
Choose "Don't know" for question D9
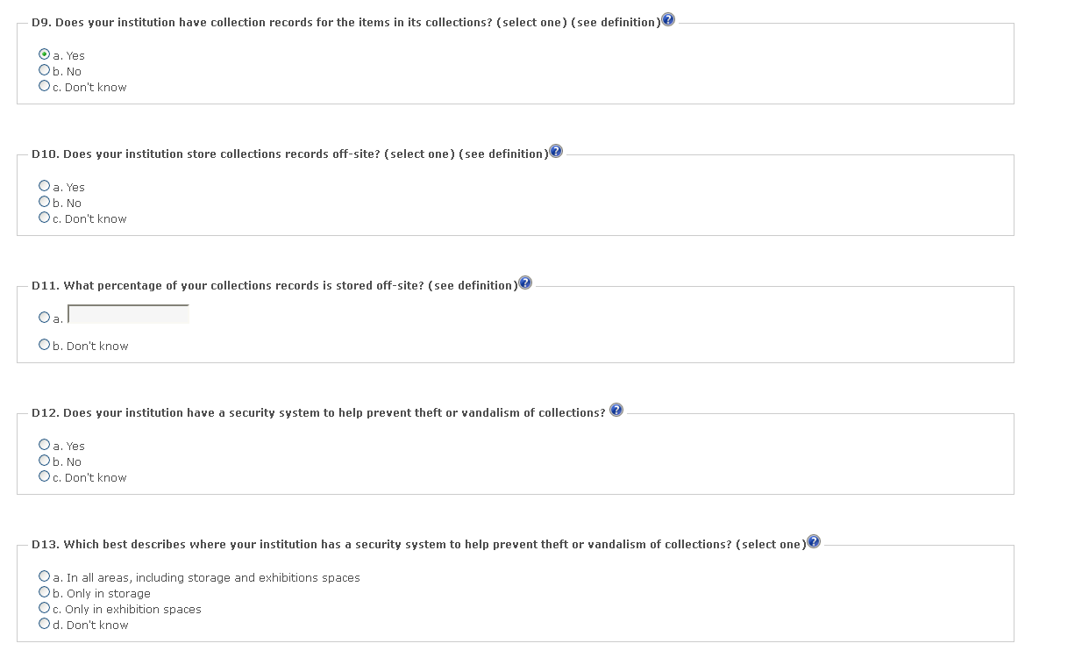coord(45,87)
